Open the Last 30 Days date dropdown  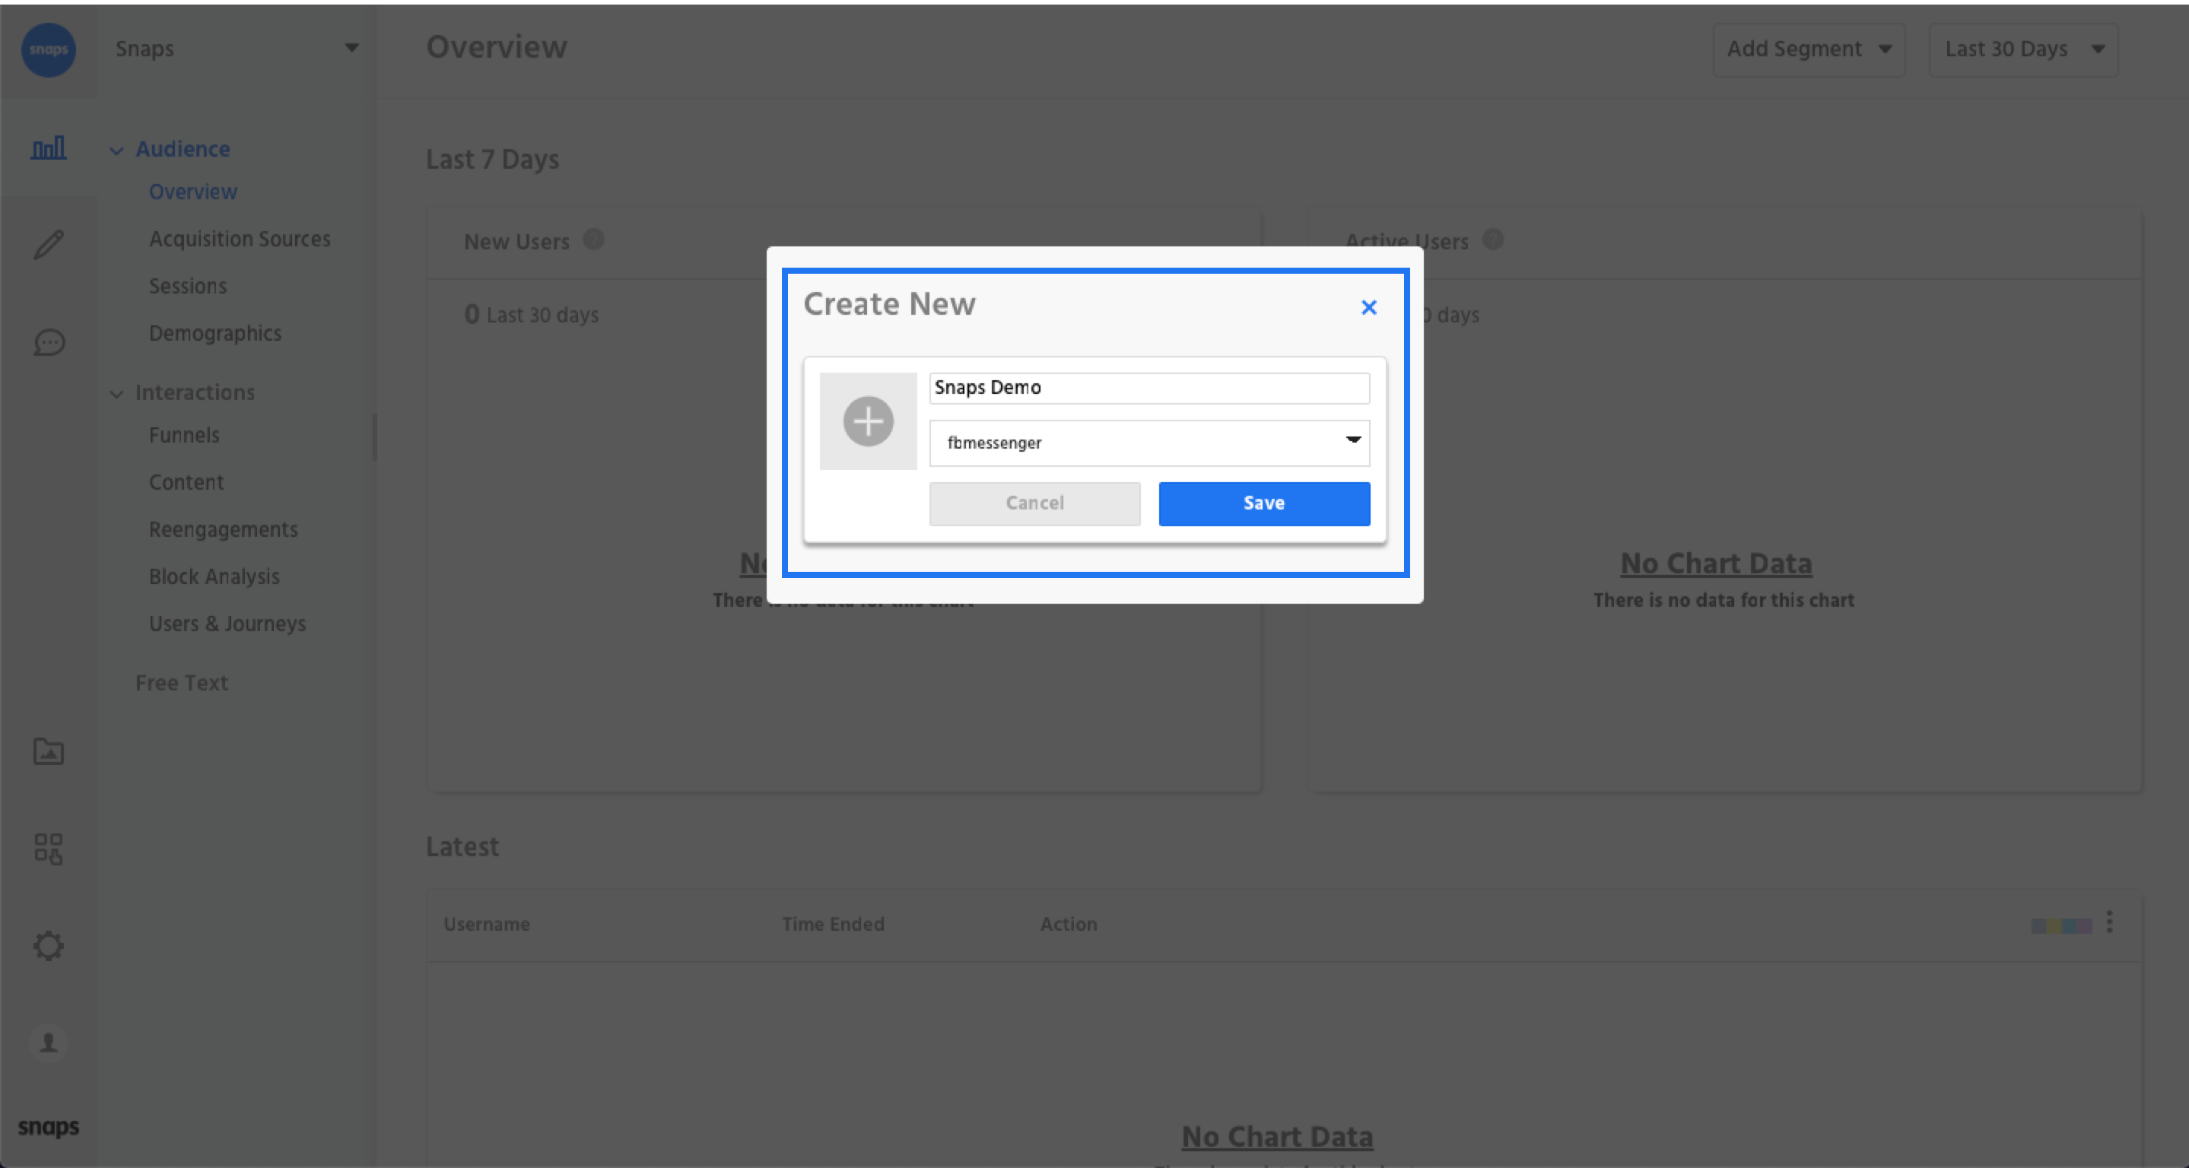[x=2022, y=49]
